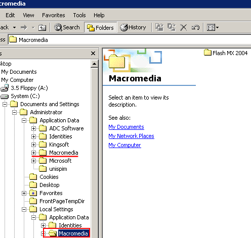Click the Undo toolbar icon
Screen dimensions: 251x238
pos(195,27)
